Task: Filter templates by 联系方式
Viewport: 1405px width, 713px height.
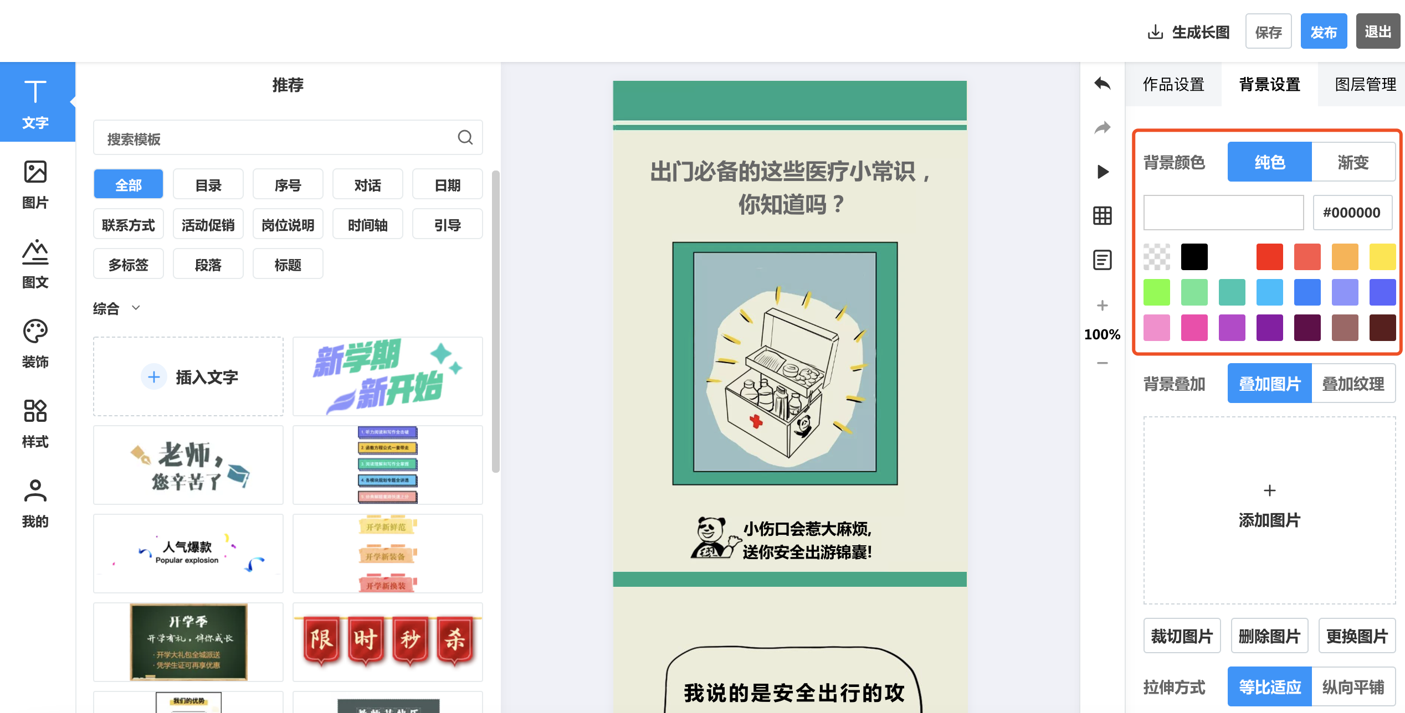Action: pos(129,224)
